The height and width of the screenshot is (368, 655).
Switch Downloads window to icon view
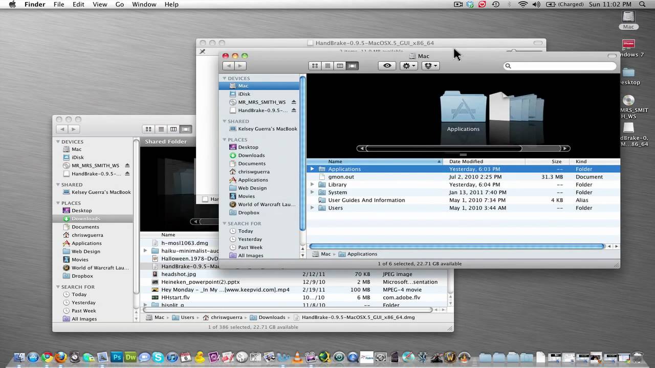coord(148,129)
